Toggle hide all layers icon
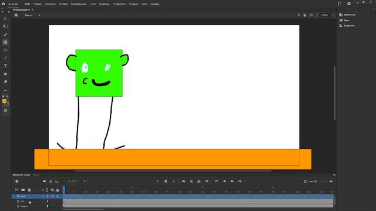The height and width of the screenshot is (211, 376). [52, 190]
